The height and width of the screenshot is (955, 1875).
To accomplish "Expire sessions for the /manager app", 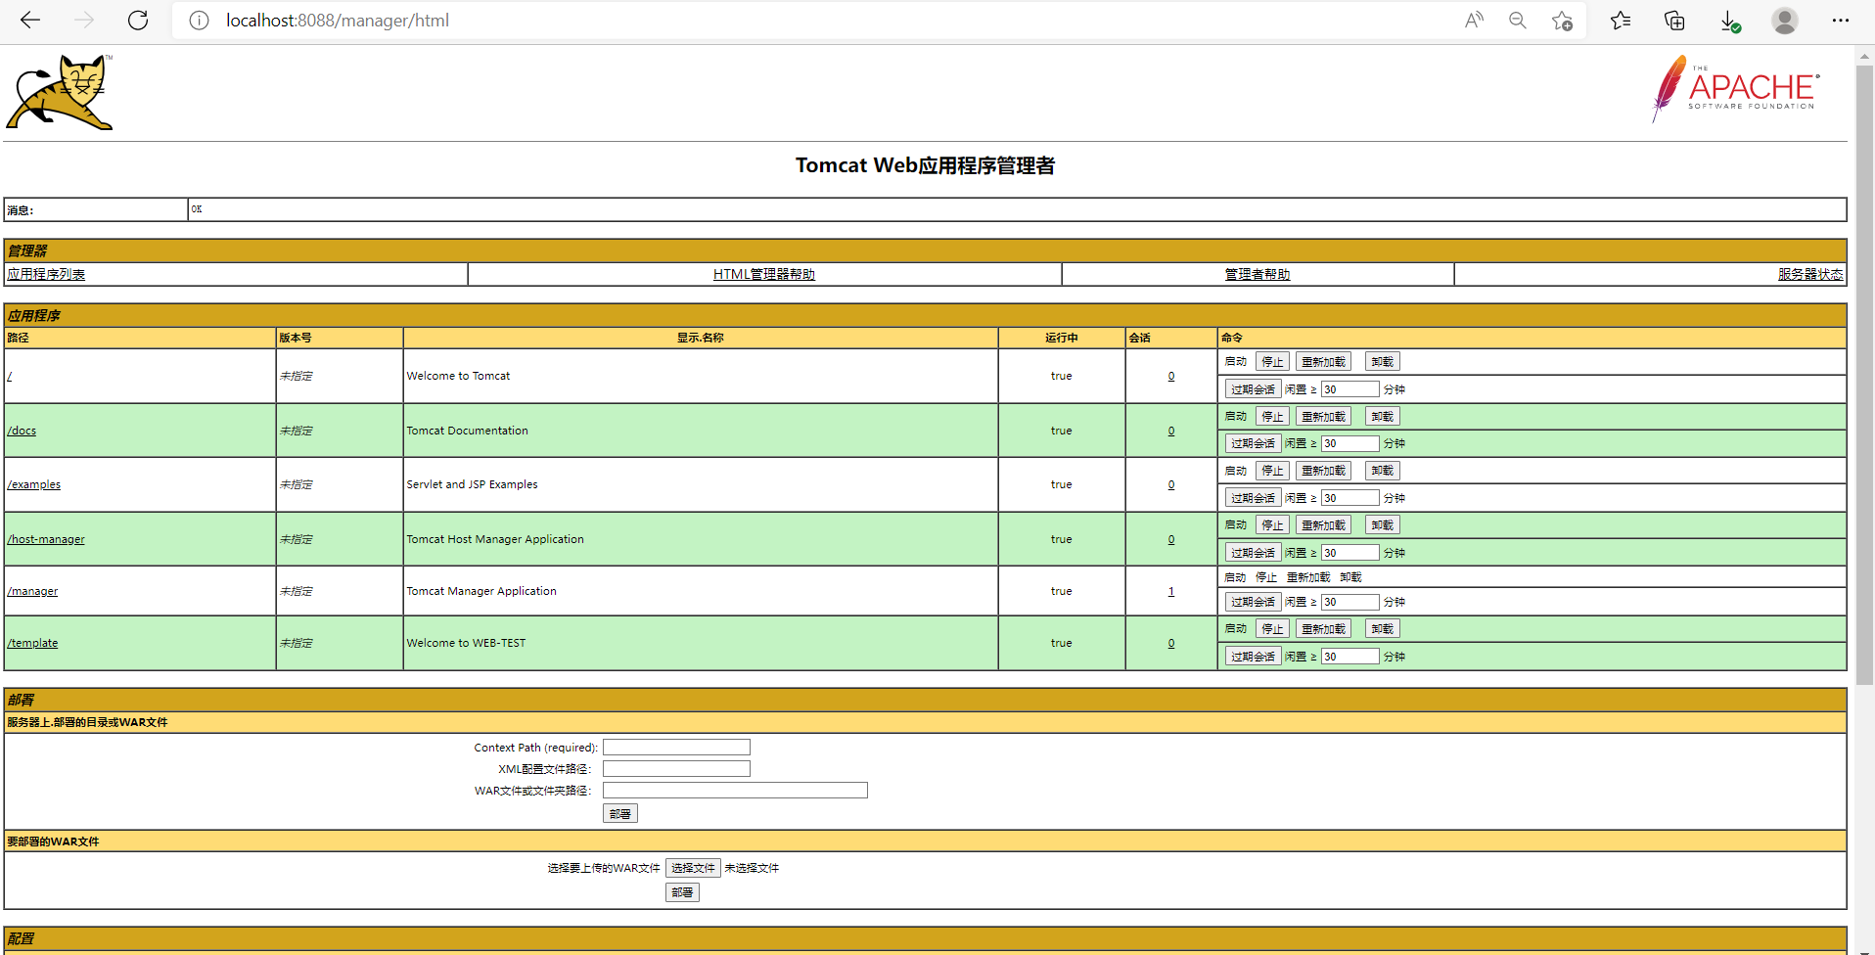I will [x=1253, y=602].
